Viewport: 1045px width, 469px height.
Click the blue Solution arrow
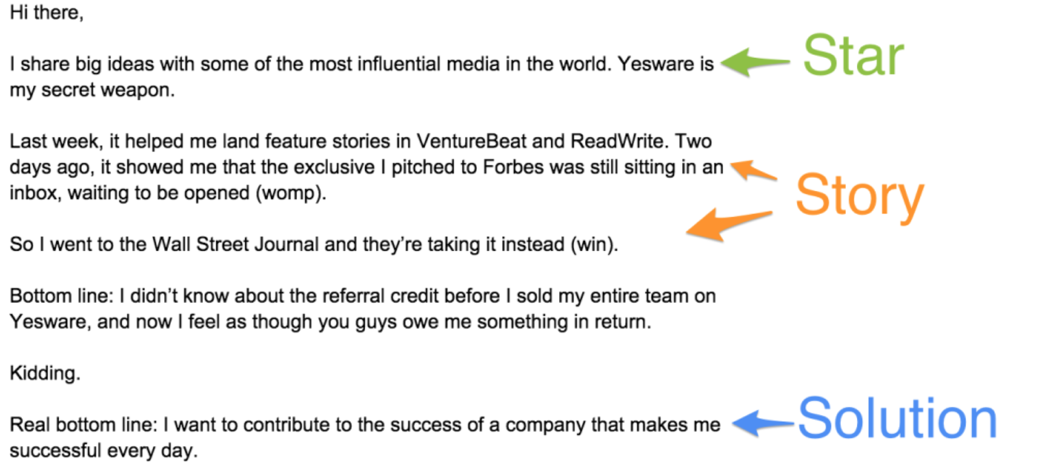click(x=764, y=423)
